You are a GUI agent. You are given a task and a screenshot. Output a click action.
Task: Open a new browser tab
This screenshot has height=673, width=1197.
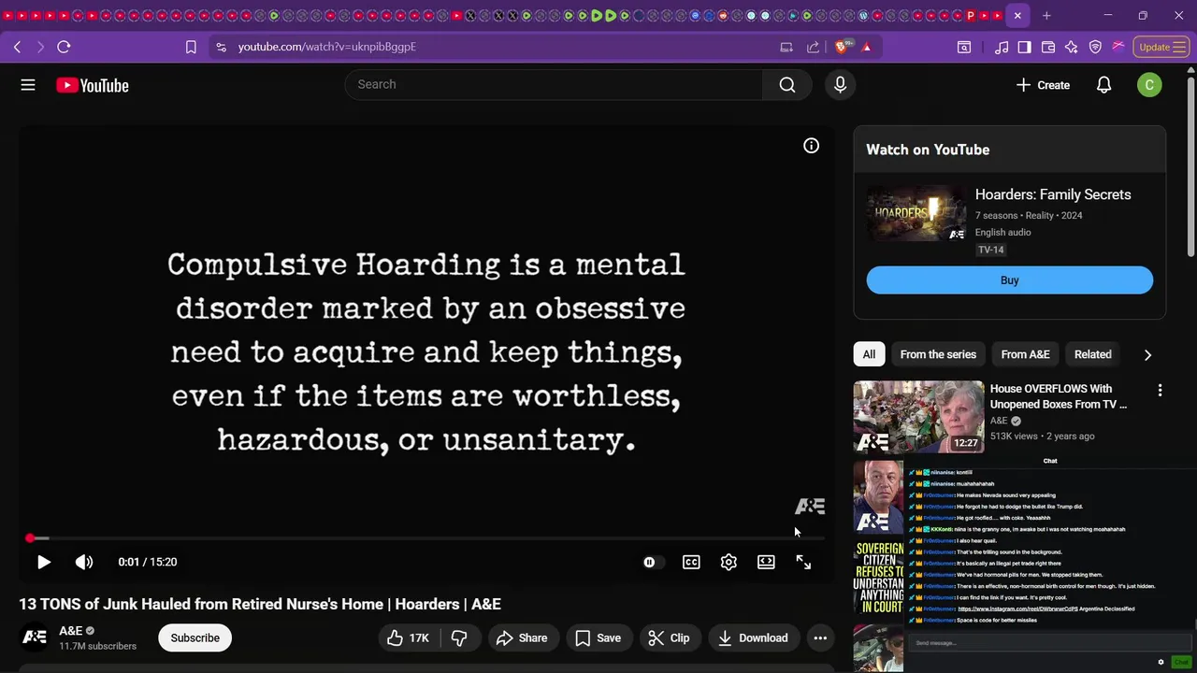click(x=1046, y=15)
